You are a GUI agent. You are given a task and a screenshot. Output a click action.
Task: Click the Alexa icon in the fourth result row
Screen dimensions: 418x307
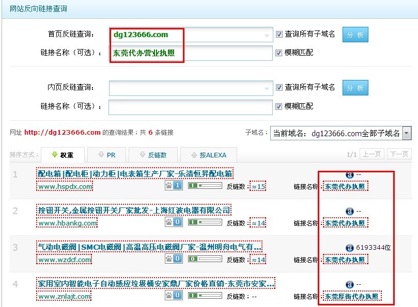[349, 284]
